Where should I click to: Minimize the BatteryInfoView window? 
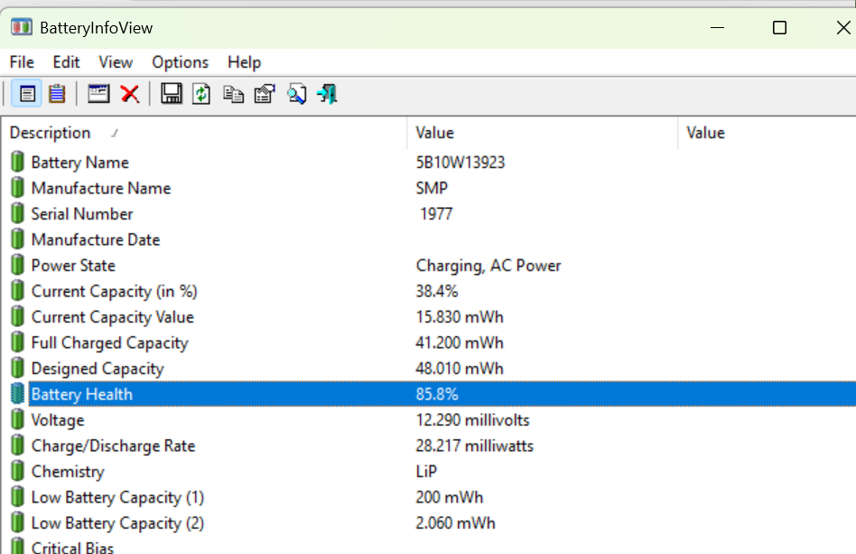pyautogui.click(x=717, y=27)
